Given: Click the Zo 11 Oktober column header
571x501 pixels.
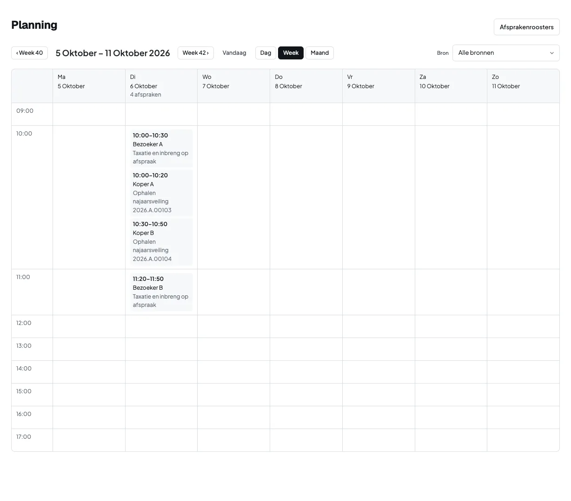Looking at the screenshot, I should tap(523, 86).
